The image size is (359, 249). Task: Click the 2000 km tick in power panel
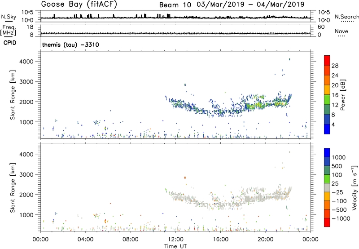[x=26, y=102]
